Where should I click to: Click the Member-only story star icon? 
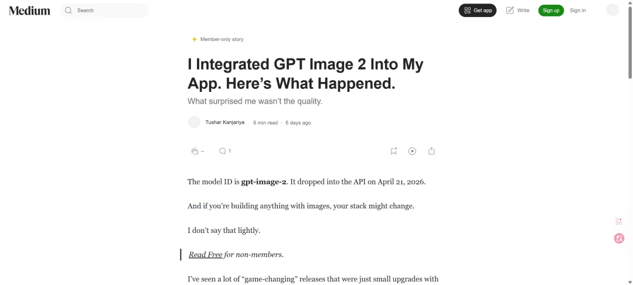[194, 40]
